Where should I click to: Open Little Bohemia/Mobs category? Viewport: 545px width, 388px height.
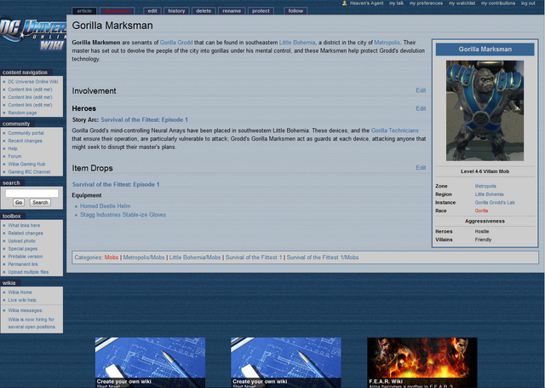pyautogui.click(x=195, y=258)
